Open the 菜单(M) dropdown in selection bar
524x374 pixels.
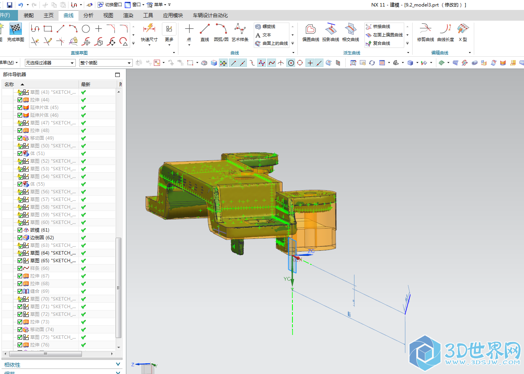[9, 63]
